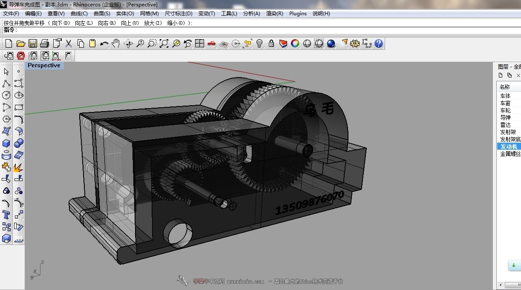
Task: Select the Polygon tool in sidebar
Action: click(6, 119)
